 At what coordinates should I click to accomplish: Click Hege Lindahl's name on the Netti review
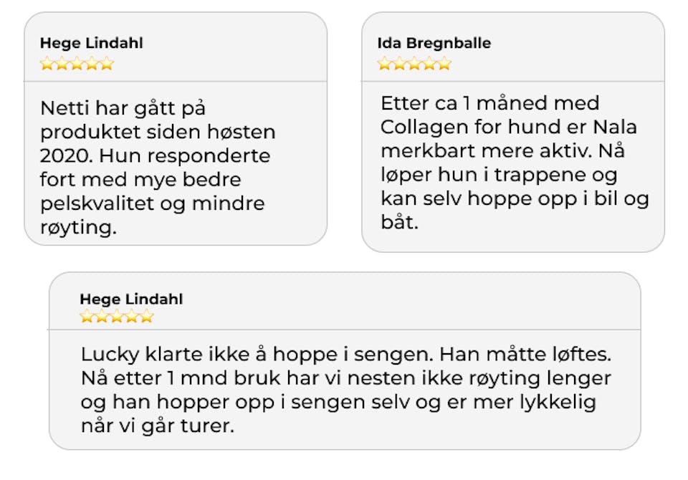coord(91,43)
